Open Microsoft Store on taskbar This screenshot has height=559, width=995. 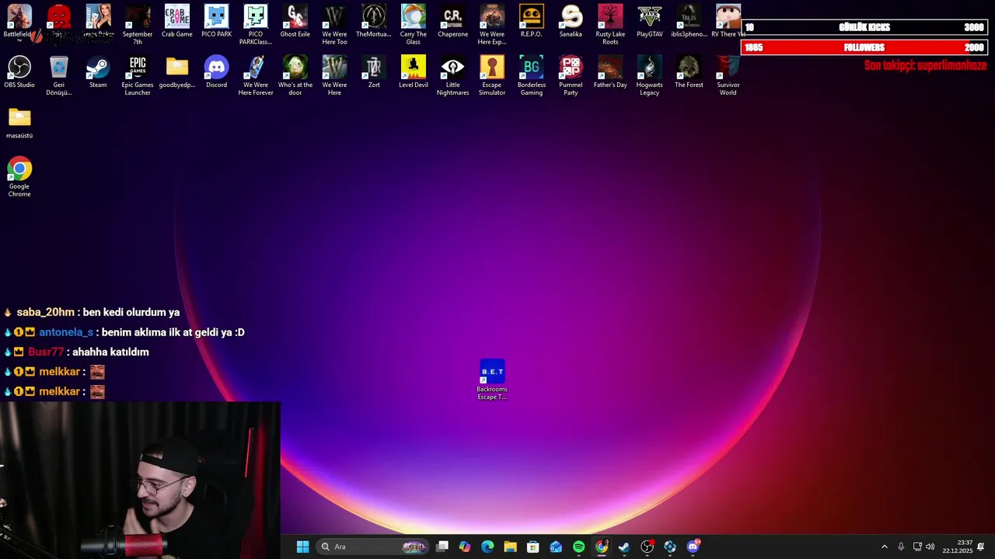click(533, 547)
